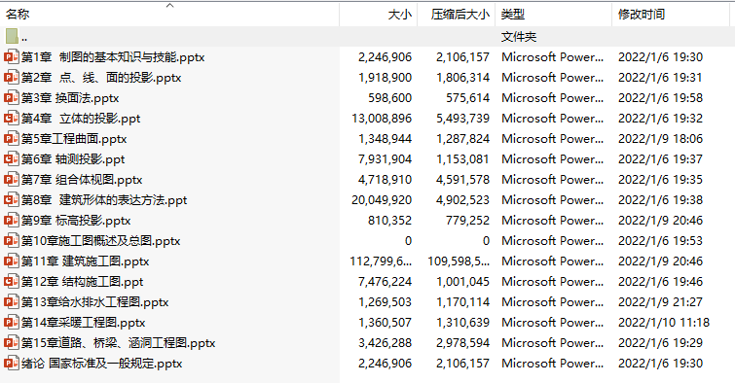
Task: Click the file icon beside 第13章给水排水工程图.pptx
Action: click(12, 302)
